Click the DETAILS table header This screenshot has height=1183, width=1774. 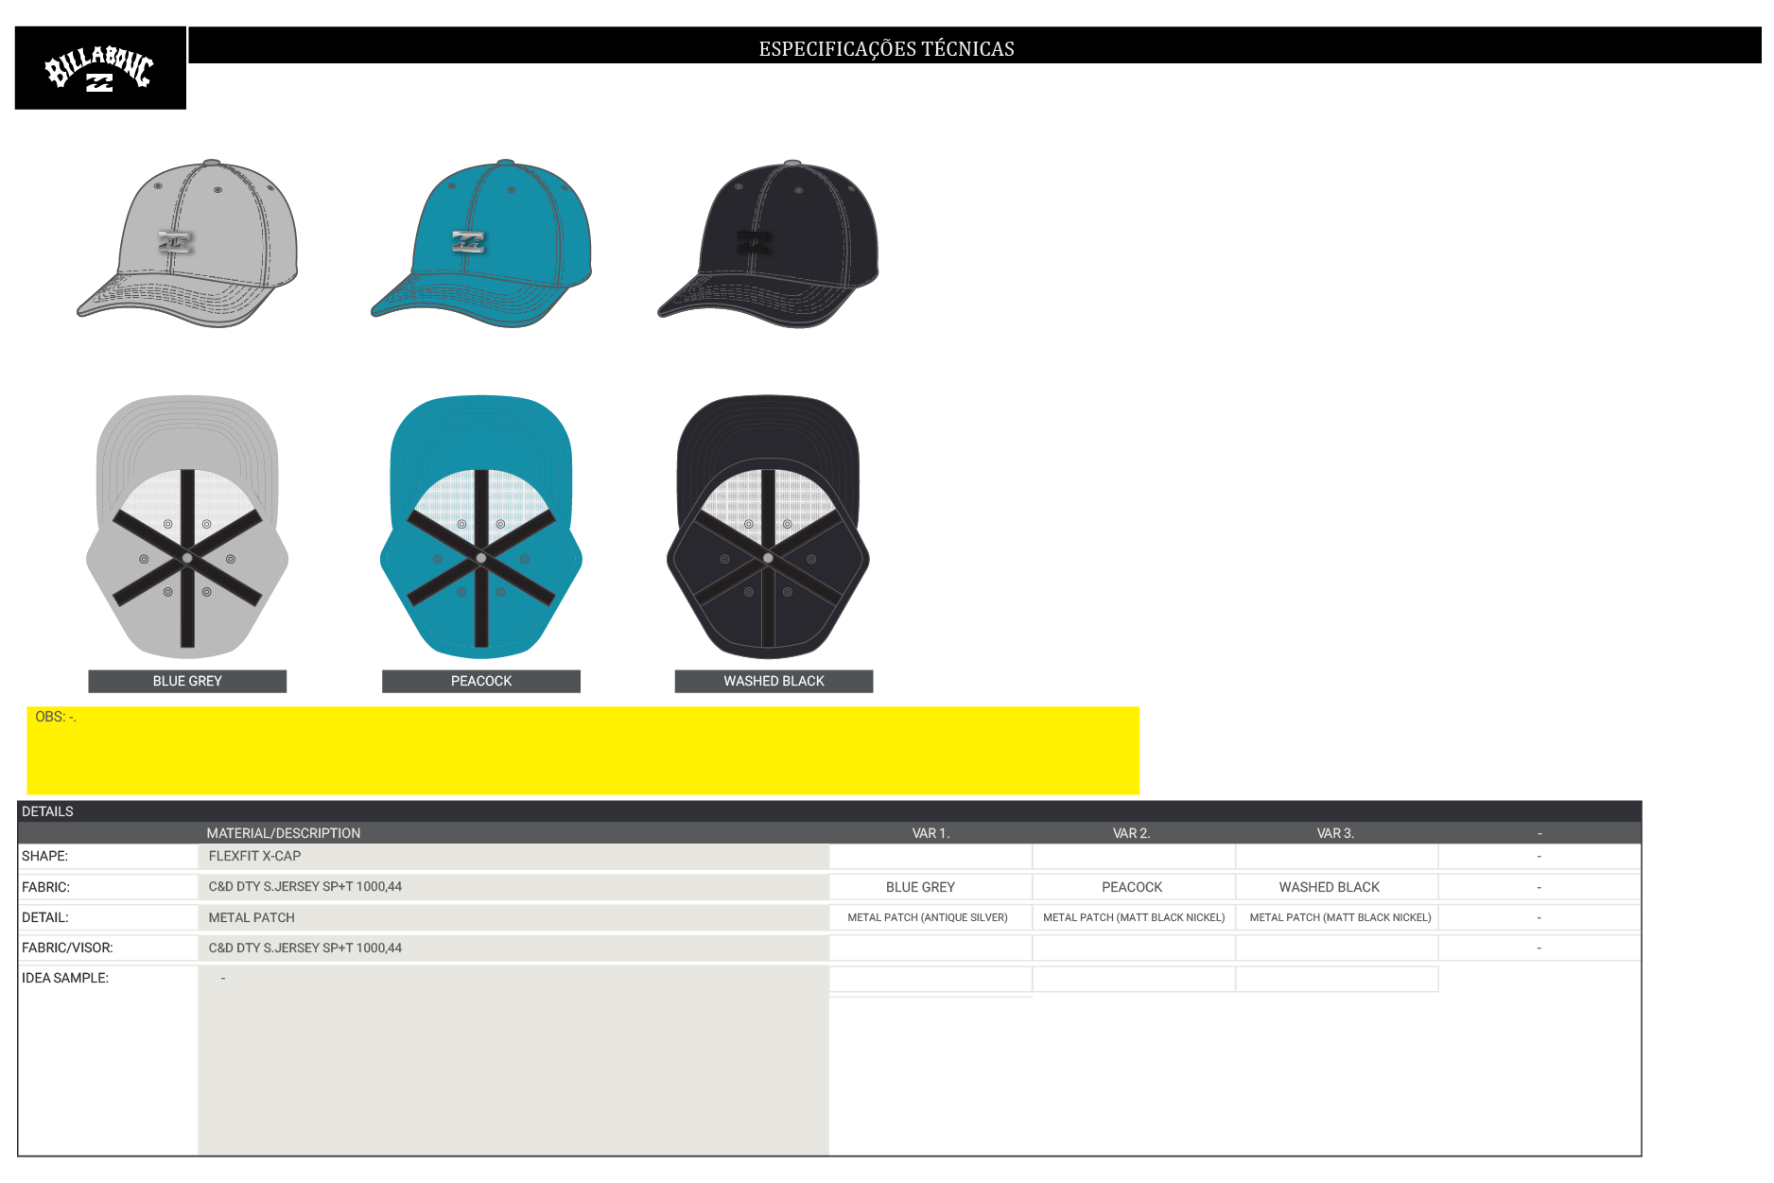tap(829, 811)
